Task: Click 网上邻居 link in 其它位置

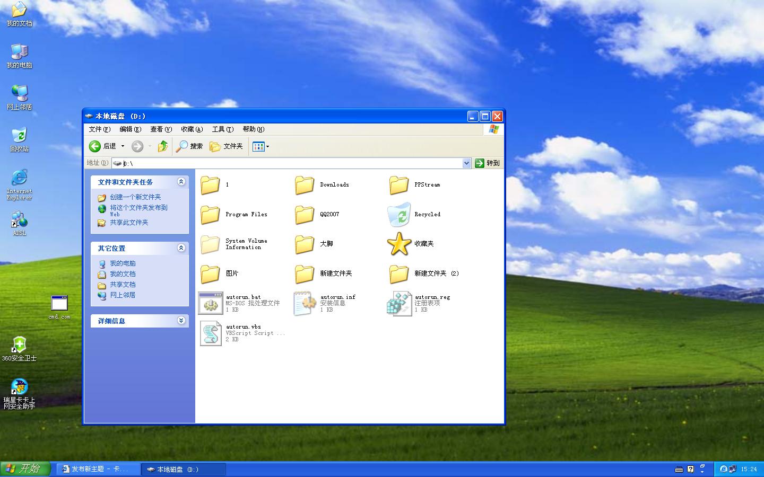Action: 123,295
